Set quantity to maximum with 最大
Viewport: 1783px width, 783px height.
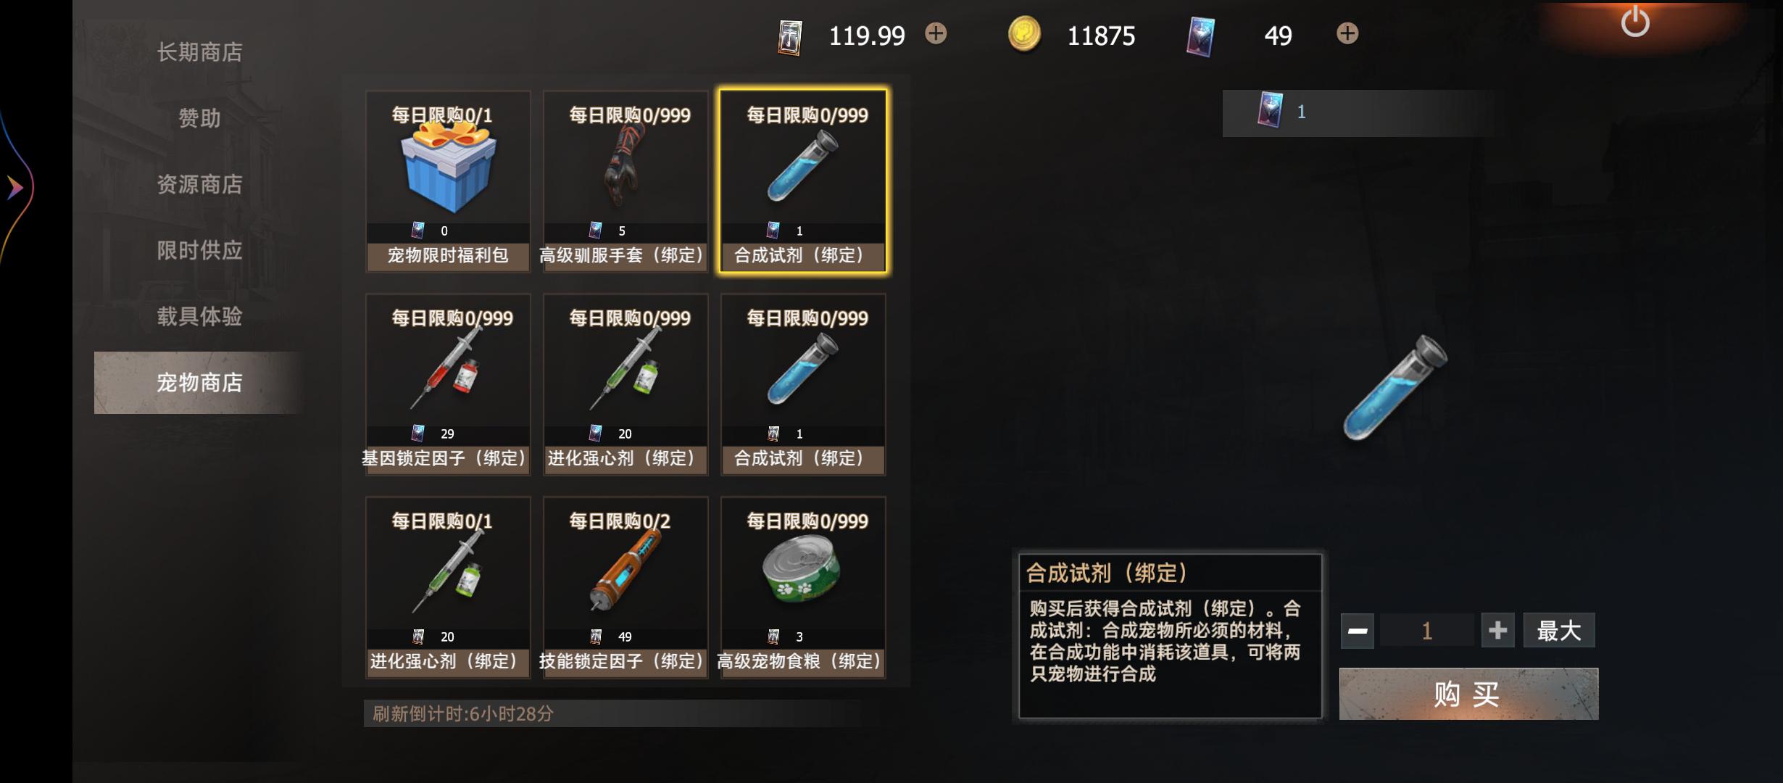point(1559,631)
